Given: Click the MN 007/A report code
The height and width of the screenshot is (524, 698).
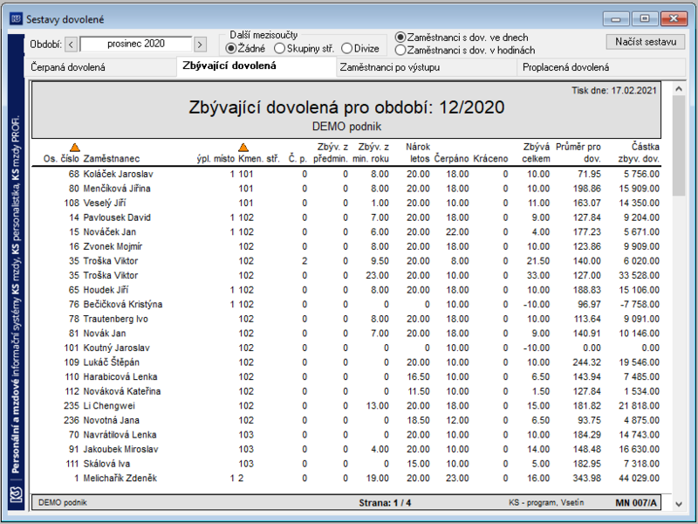Looking at the screenshot, I should [x=636, y=503].
